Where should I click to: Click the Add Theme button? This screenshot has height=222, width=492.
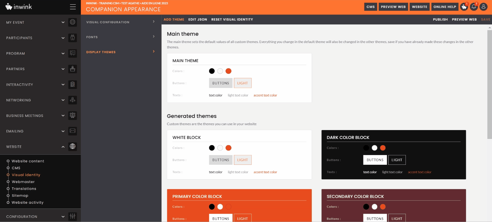point(174,19)
